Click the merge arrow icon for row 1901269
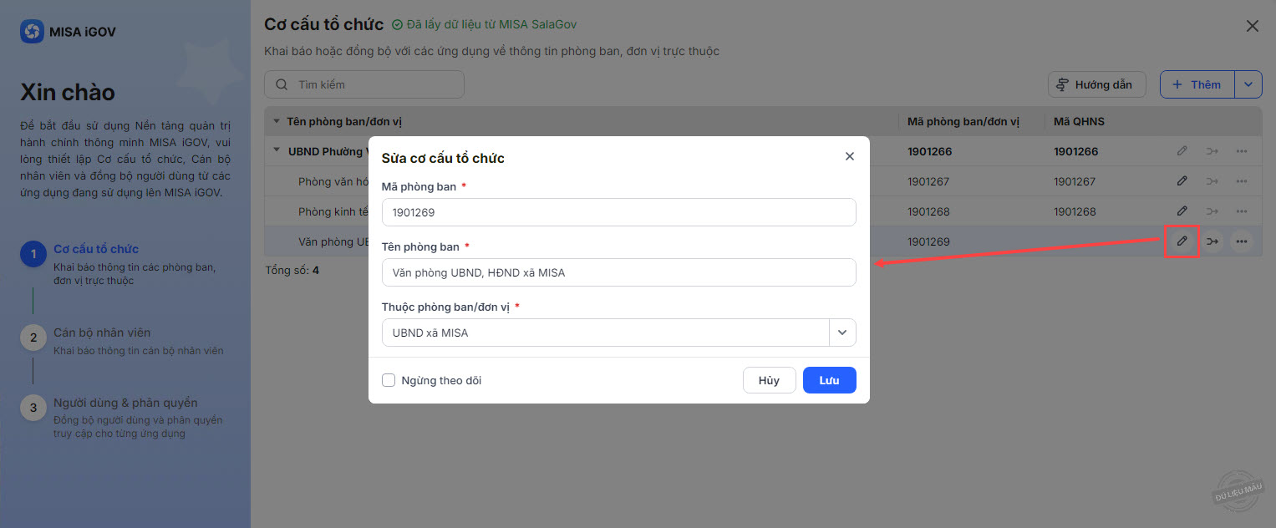The image size is (1276, 528). (x=1212, y=241)
